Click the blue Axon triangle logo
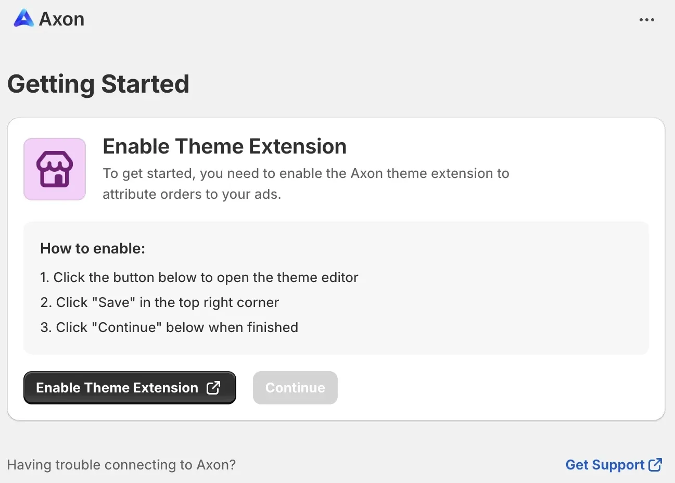 click(x=23, y=19)
